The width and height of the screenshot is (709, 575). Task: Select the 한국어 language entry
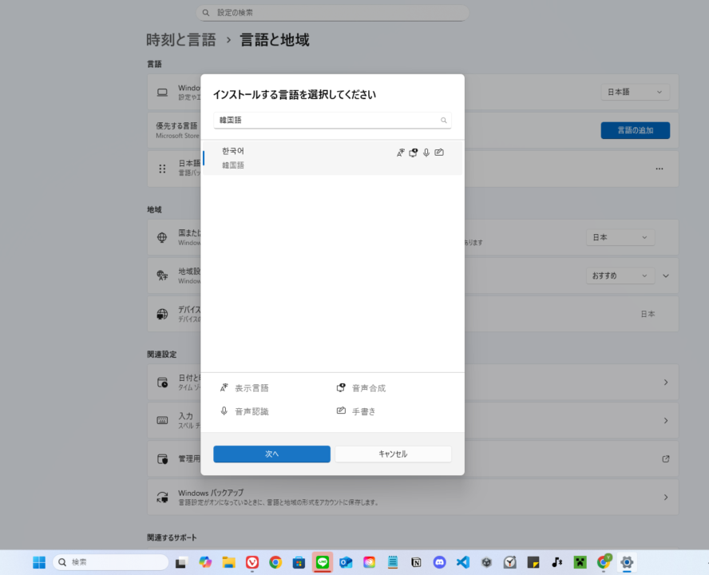point(279,157)
